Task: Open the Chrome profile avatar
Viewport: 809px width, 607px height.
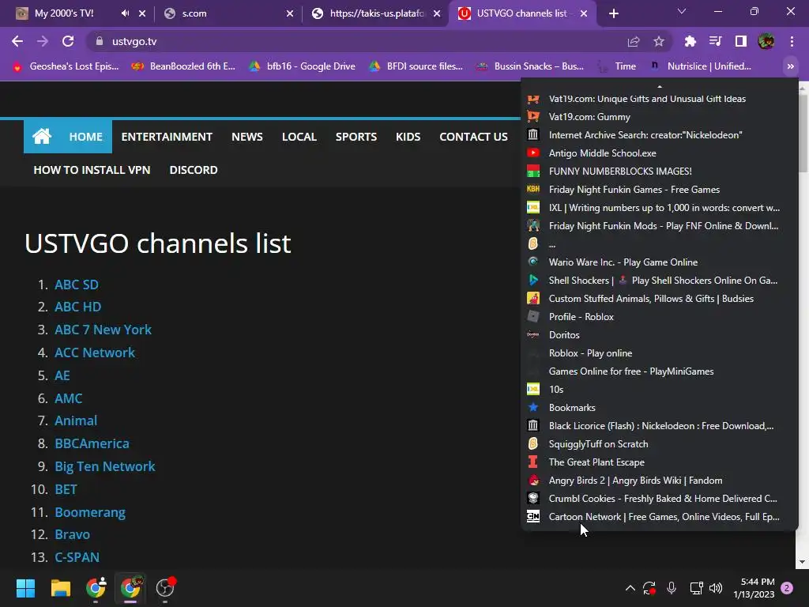Action: 766,41
